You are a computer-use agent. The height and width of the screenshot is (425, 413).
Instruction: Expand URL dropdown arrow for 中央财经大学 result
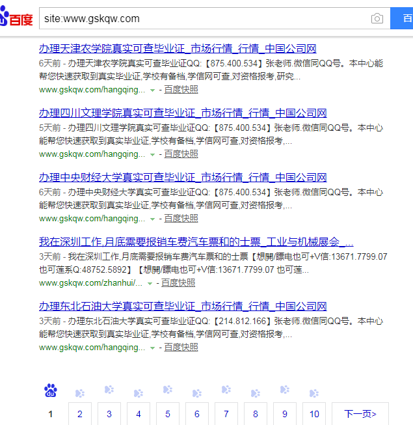point(152,219)
